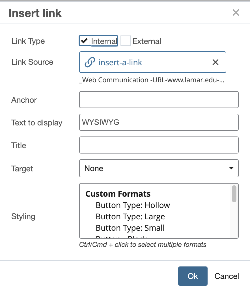Confirm the link by clicking Ok
Viewport: 250px width, 290px height.
(x=193, y=276)
